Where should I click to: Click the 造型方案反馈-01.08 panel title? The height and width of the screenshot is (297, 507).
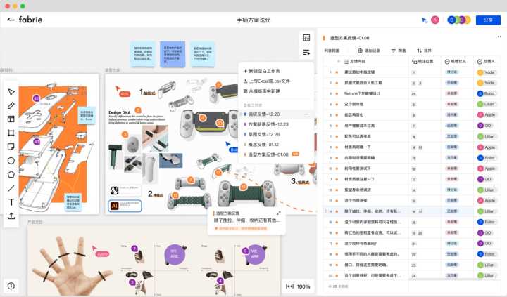click(x=349, y=38)
